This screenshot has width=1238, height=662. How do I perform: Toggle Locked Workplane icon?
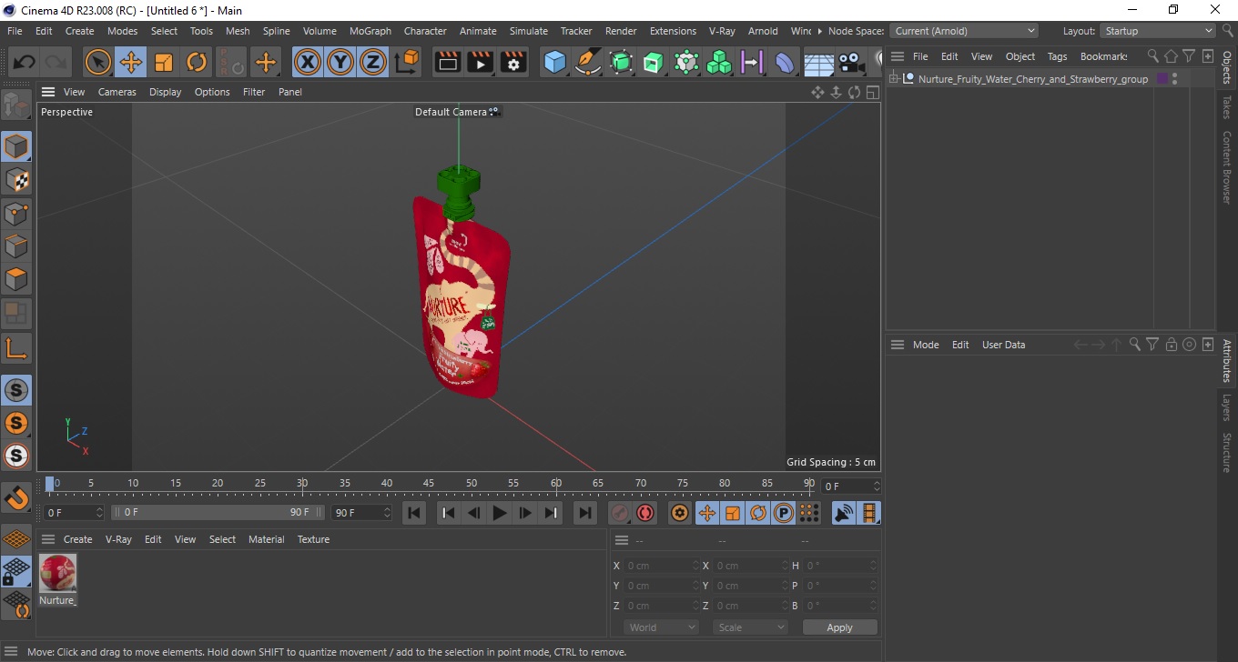(x=16, y=572)
